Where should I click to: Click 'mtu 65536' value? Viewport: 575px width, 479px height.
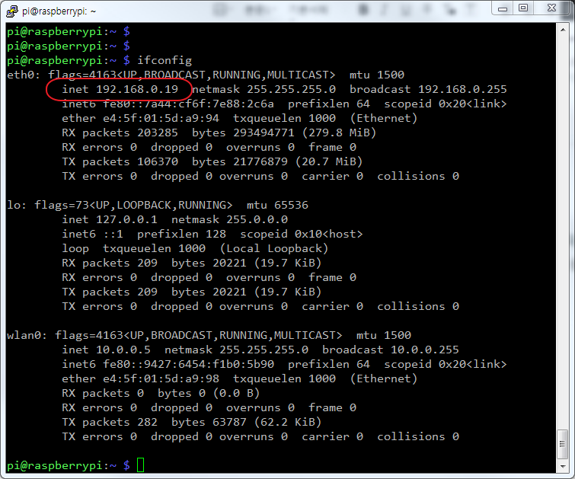point(277,205)
